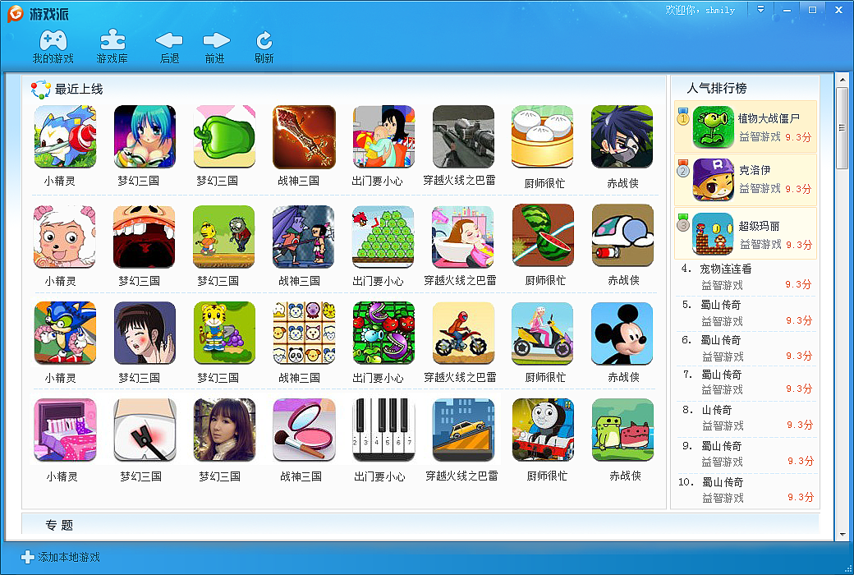Screen dimensions: 854x575
Task: Click the 专题 section header
Action: pyautogui.click(x=59, y=525)
